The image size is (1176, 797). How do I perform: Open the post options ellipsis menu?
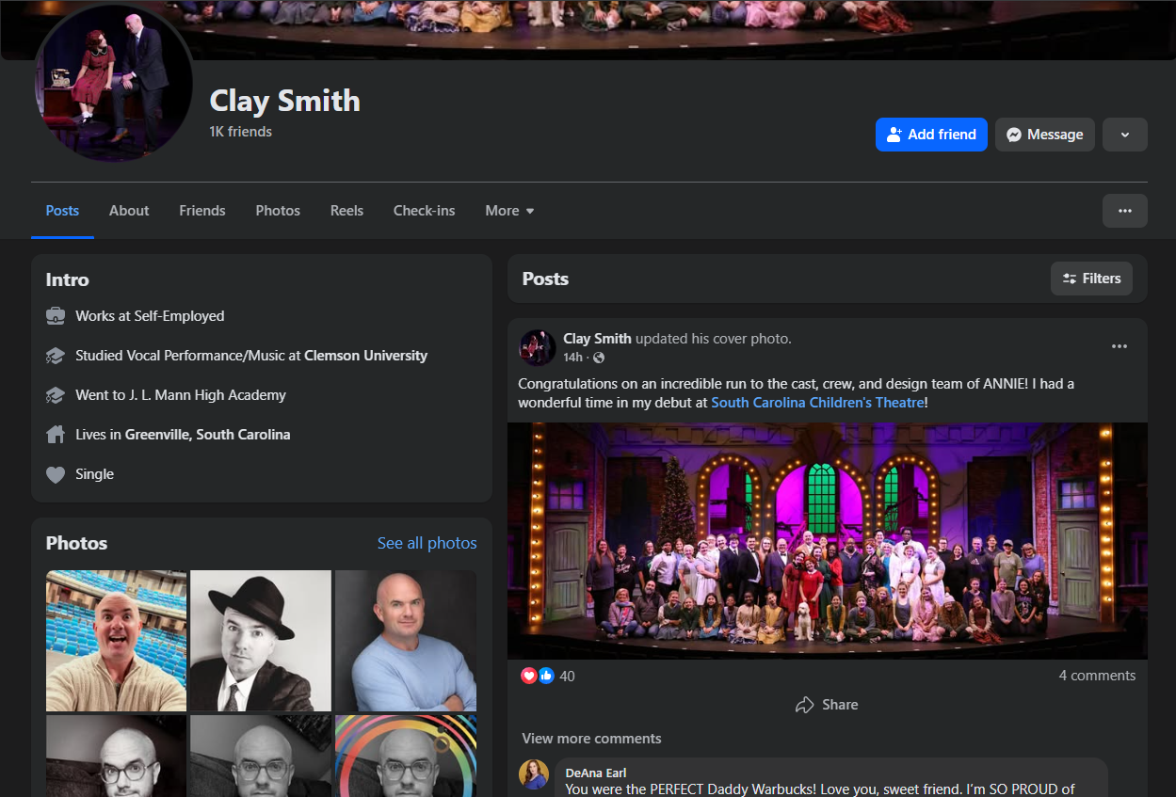pyautogui.click(x=1119, y=346)
